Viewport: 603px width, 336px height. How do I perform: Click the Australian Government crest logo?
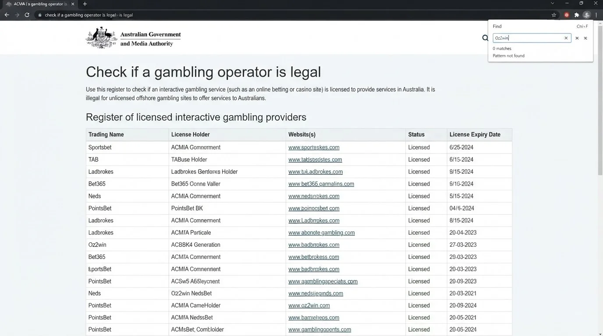pos(101,38)
